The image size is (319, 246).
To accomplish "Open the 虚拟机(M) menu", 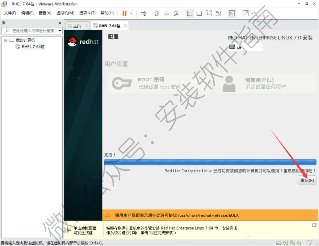I will tap(65, 13).
